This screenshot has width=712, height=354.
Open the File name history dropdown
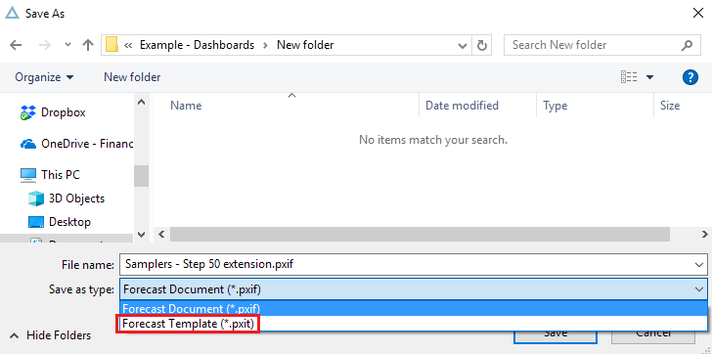(698, 264)
